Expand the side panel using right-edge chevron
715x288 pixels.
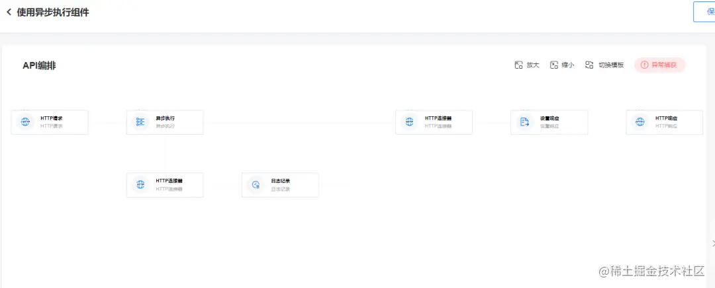pyautogui.click(x=713, y=244)
